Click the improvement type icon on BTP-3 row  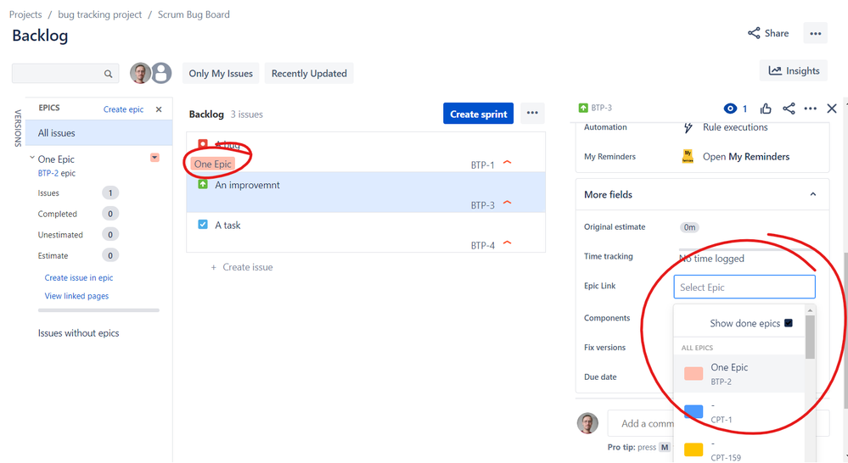pos(203,185)
